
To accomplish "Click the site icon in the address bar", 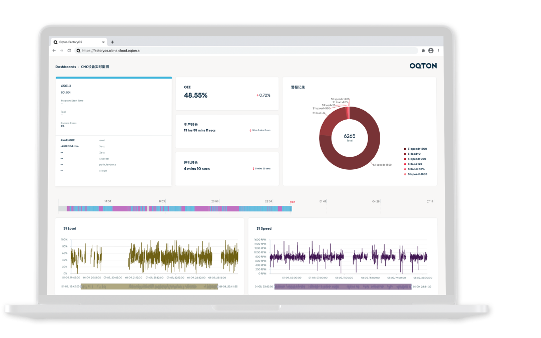I will (x=78, y=51).
